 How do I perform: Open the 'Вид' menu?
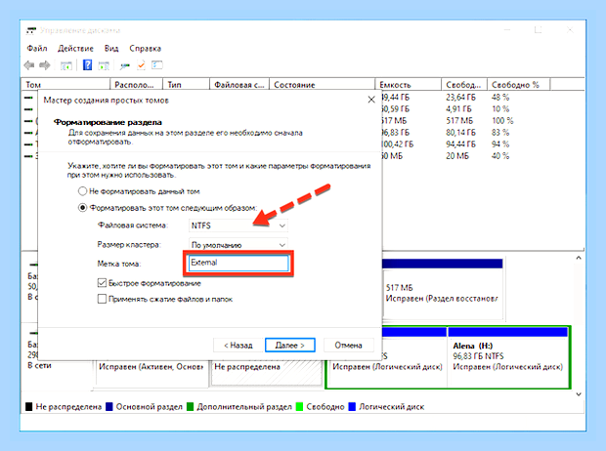[x=111, y=48]
